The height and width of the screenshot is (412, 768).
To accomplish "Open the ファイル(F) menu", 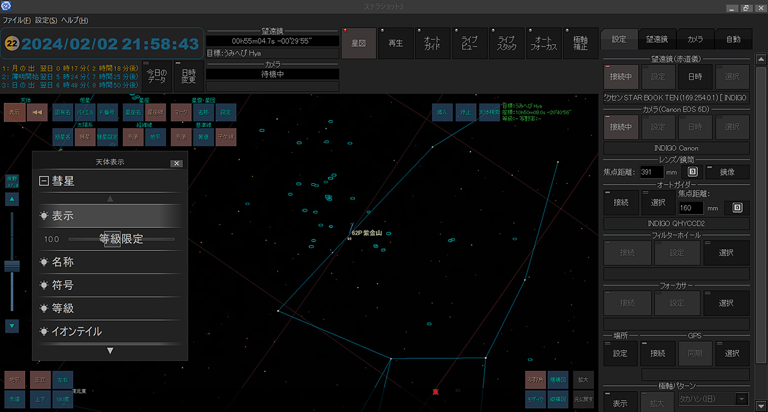I will (17, 20).
